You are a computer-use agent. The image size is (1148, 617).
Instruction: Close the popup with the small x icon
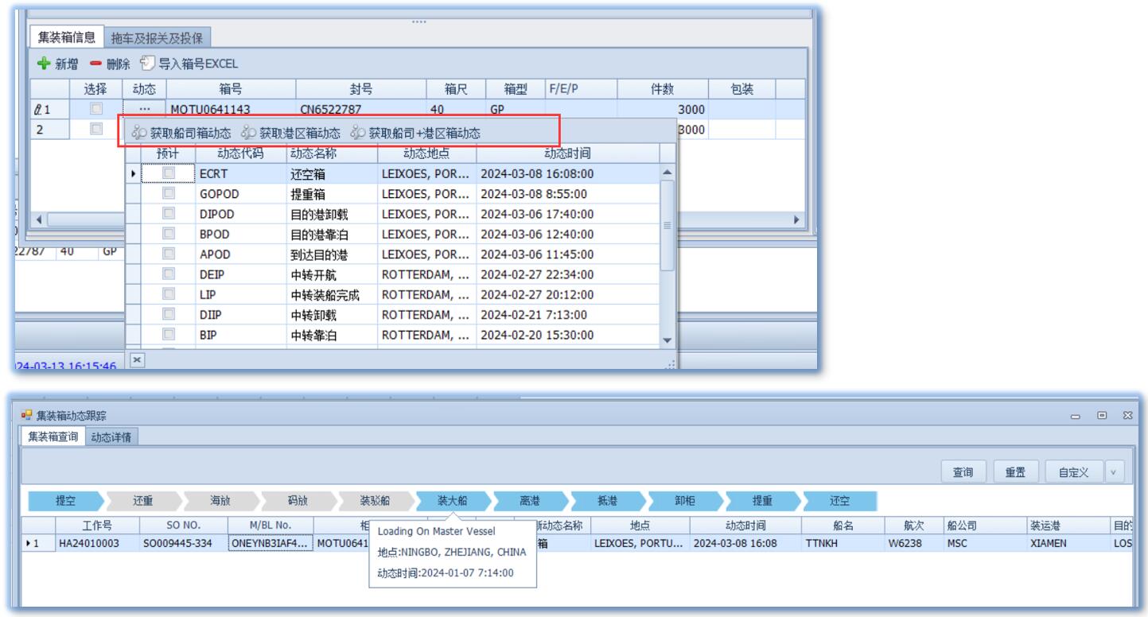(x=137, y=360)
